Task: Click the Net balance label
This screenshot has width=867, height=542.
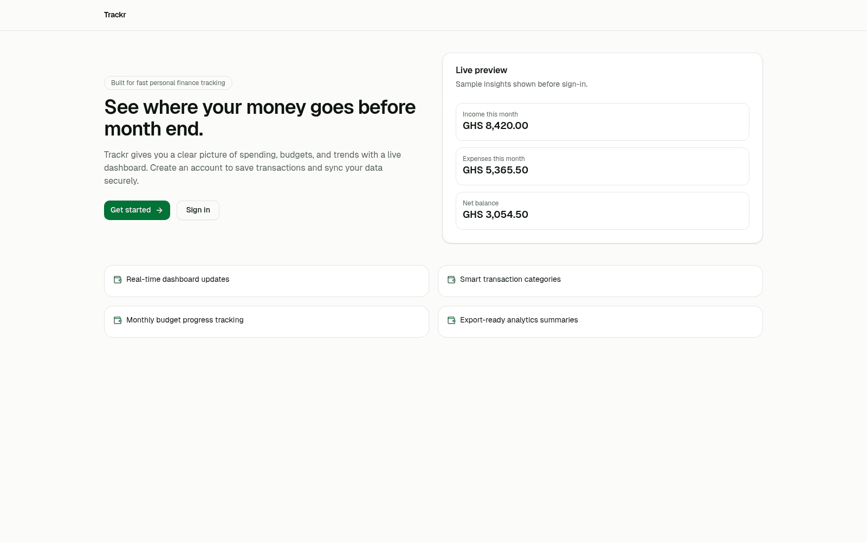Action: tap(481, 203)
